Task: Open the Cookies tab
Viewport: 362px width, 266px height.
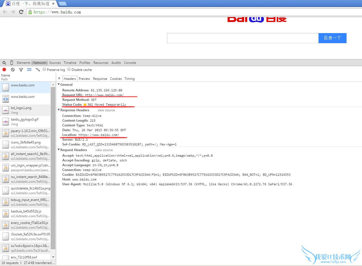Action: pos(116,79)
